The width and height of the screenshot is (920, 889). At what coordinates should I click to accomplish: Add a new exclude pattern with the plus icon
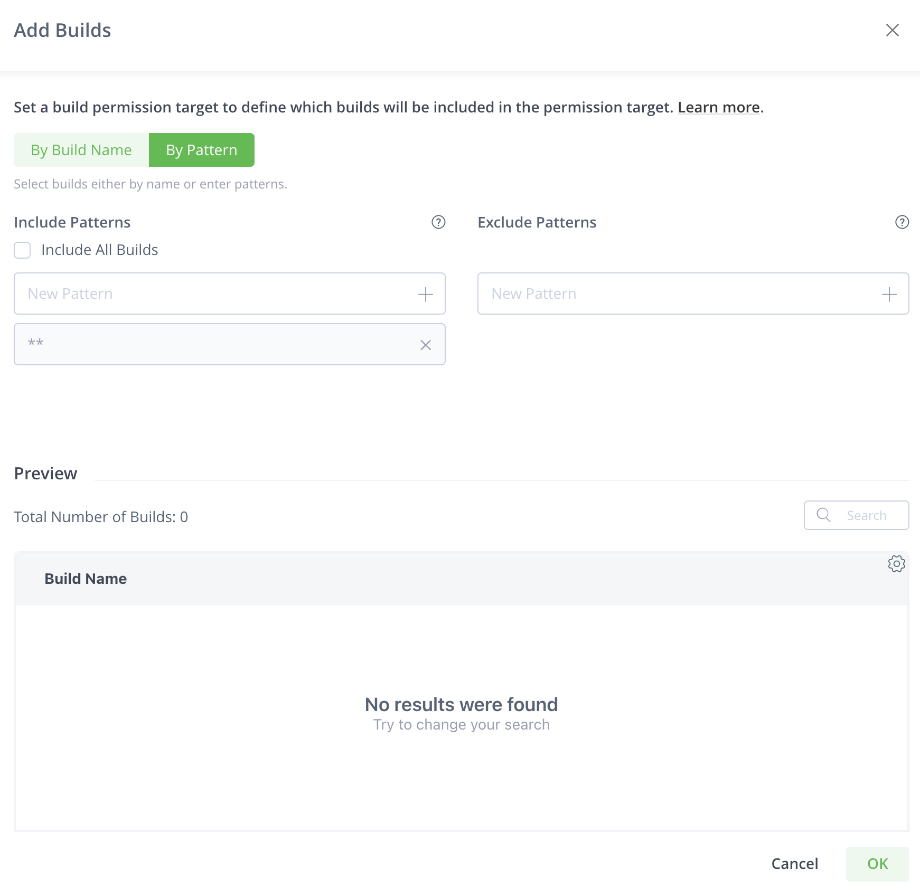point(889,294)
